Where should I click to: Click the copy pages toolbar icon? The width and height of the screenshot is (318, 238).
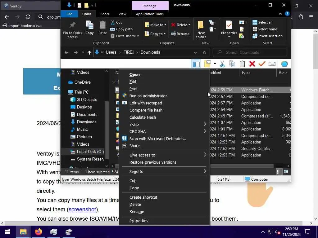232,64
